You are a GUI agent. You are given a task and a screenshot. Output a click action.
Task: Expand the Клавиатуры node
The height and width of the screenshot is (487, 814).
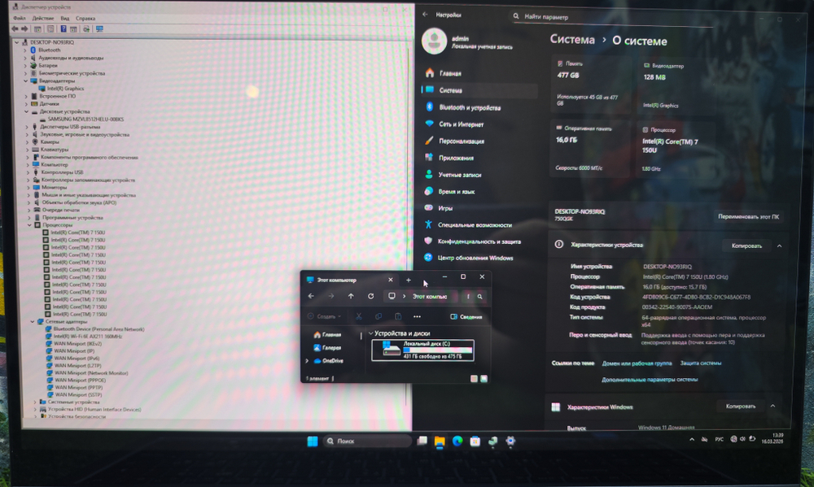coord(27,150)
